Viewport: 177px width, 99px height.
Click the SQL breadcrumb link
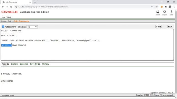tap(10, 21)
